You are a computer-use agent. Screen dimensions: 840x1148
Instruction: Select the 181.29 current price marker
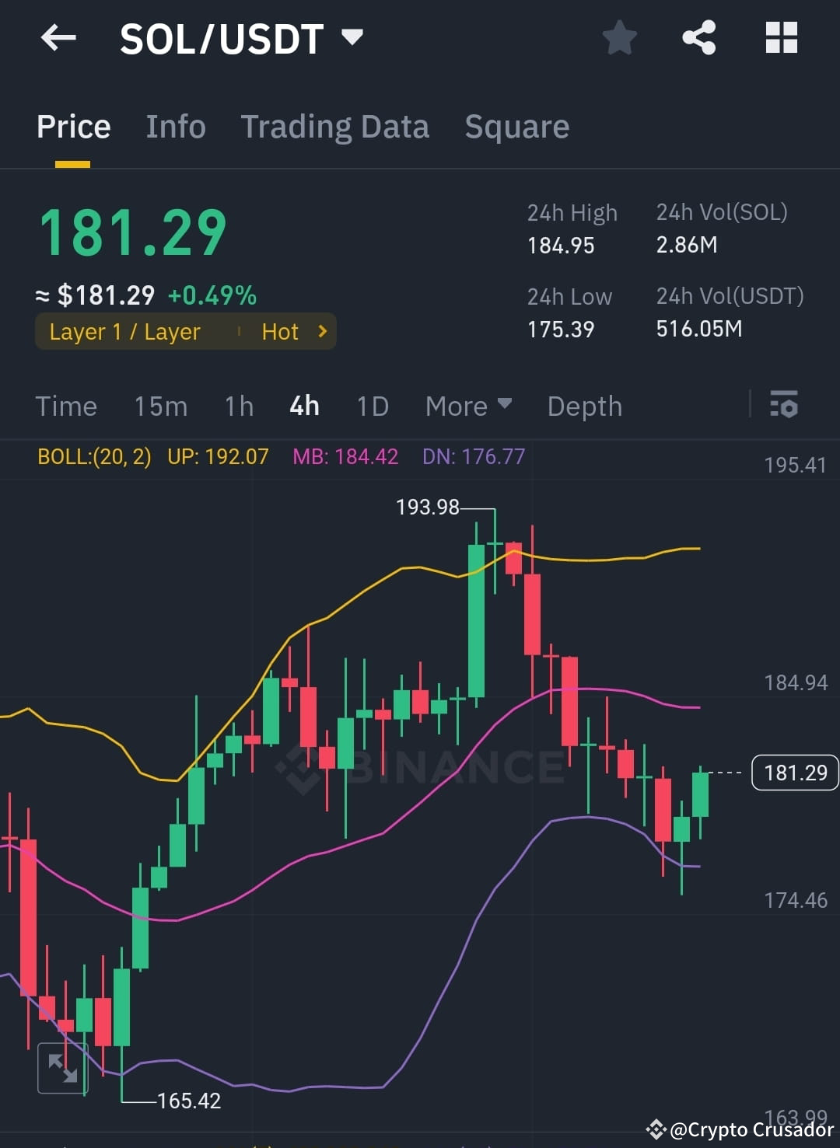click(x=794, y=772)
